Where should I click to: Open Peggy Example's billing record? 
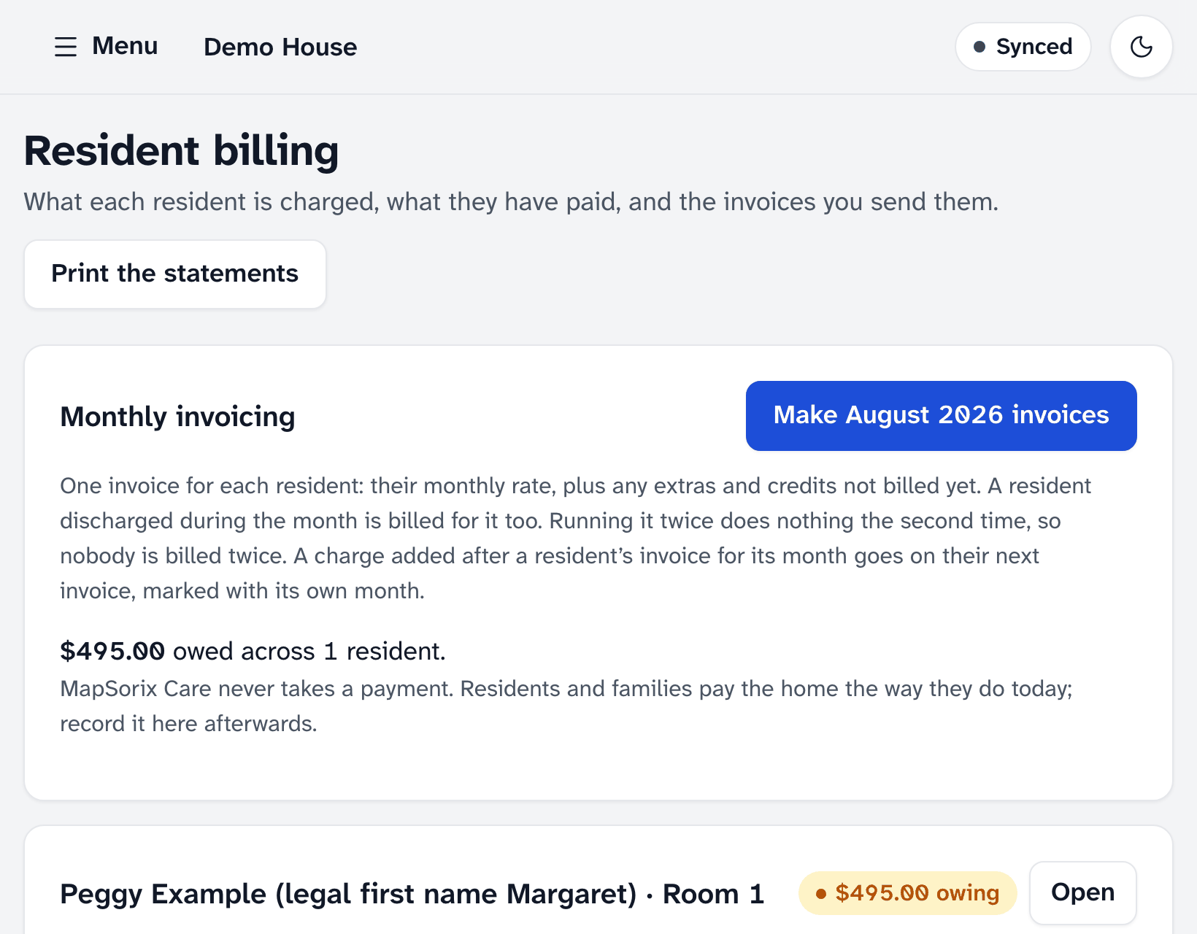(1083, 892)
